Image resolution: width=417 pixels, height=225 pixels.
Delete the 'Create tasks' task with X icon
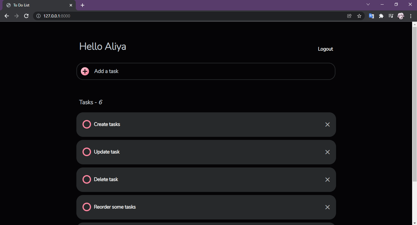coord(327,124)
